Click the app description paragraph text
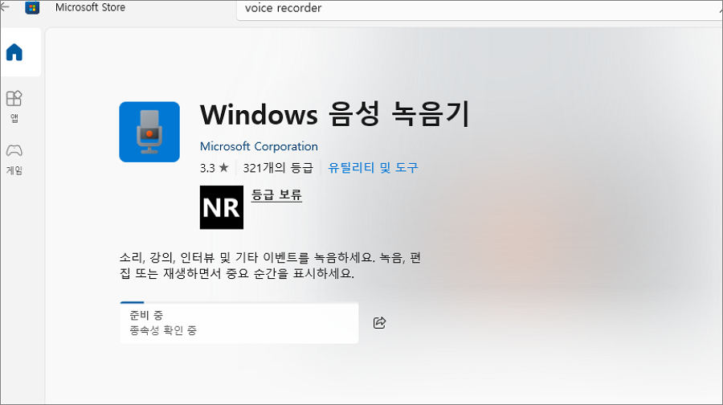Screen dimensions: 723x405 270,265
